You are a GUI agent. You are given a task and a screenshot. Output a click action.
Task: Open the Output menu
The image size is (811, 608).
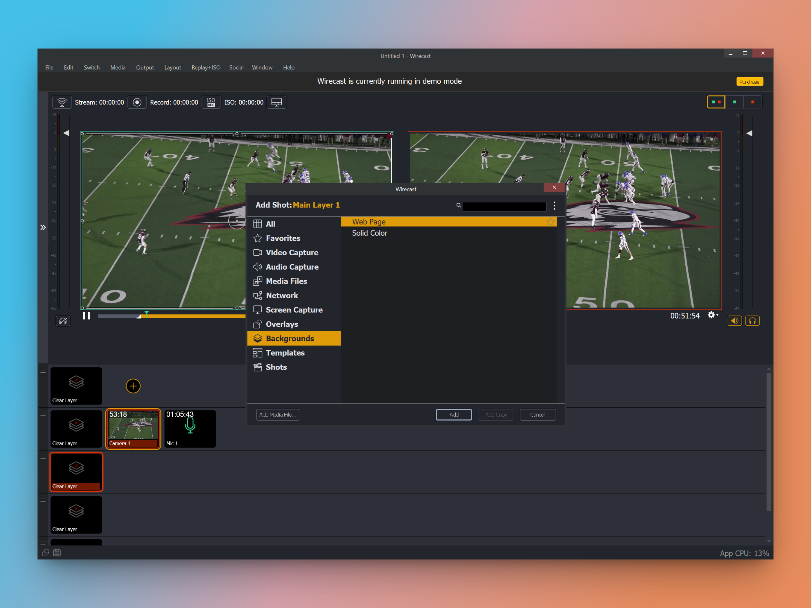[145, 68]
